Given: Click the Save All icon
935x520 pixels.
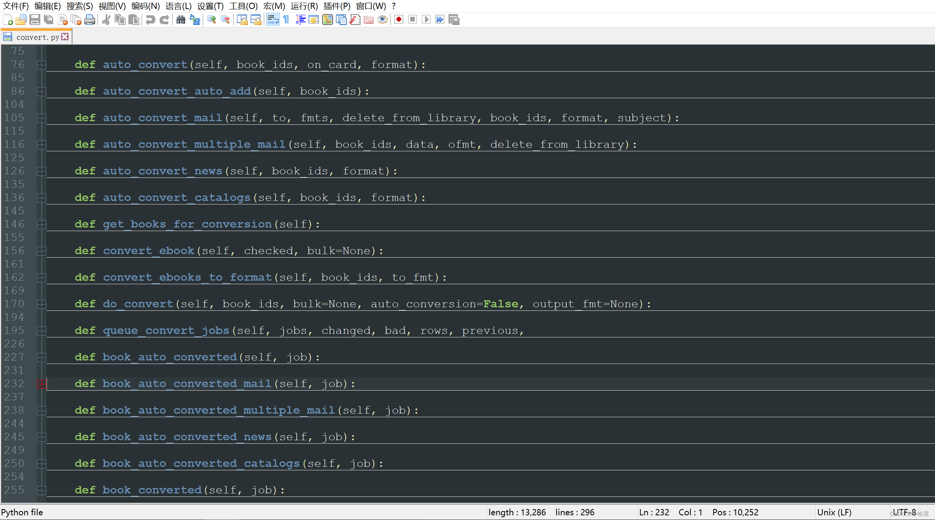Looking at the screenshot, I should tap(49, 20).
